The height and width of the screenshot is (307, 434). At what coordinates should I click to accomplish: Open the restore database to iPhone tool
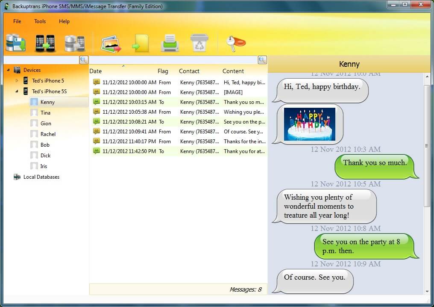click(x=73, y=43)
